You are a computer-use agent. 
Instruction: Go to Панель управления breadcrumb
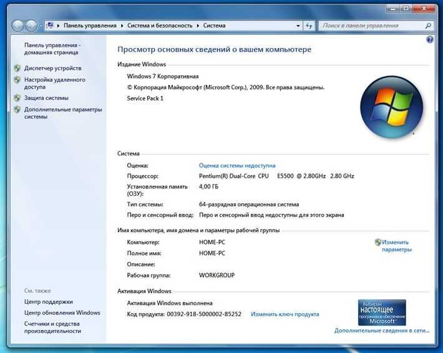[90, 26]
